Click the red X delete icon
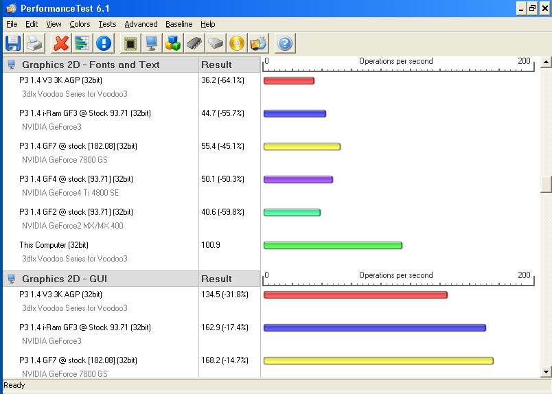This screenshot has height=394, width=552. pos(61,44)
